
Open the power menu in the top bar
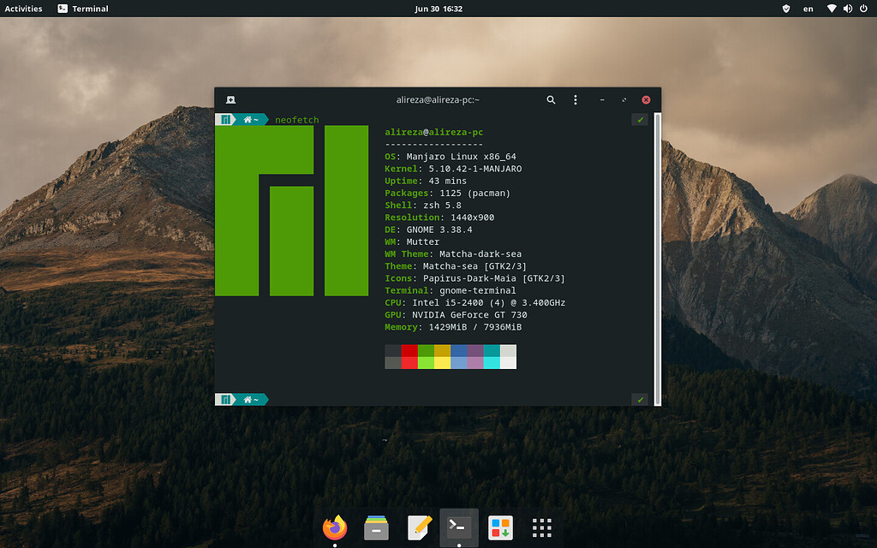point(864,9)
